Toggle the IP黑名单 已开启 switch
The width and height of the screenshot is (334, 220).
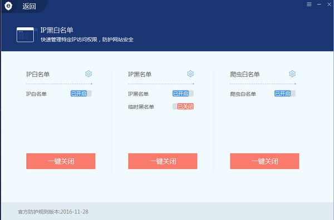(183, 93)
